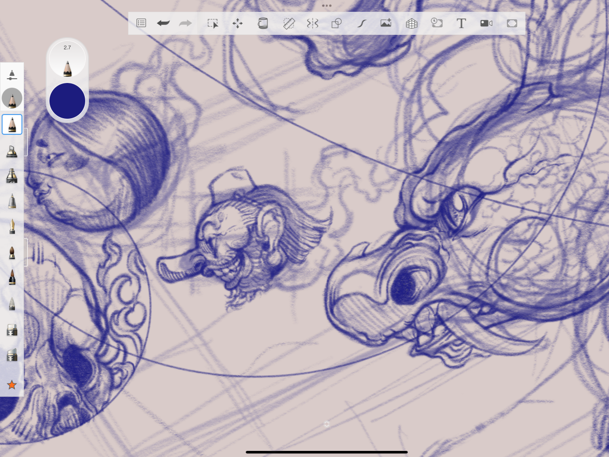Enable the perspective grid guides
Screen dimensions: 609x457
coord(411,23)
